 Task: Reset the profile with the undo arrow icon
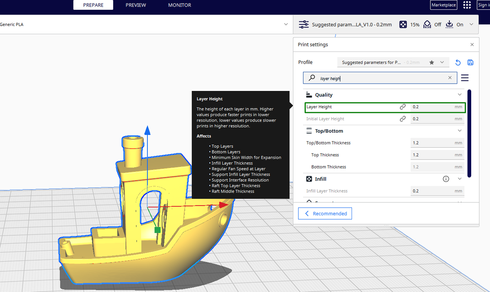click(458, 62)
